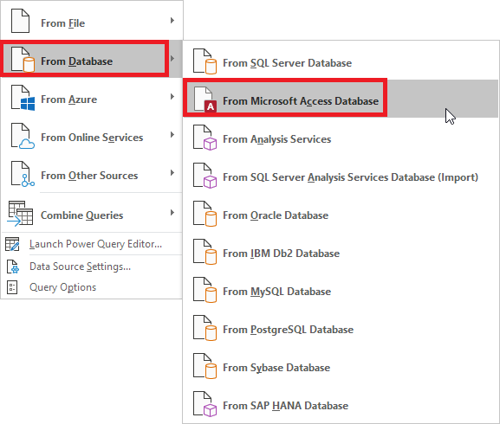
Task: Click the Sybase Database icon
Action: tap(205, 366)
